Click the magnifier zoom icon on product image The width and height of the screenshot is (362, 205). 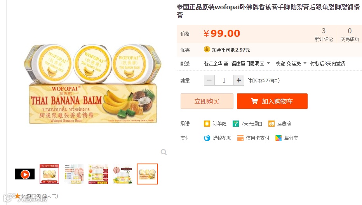(x=164, y=152)
